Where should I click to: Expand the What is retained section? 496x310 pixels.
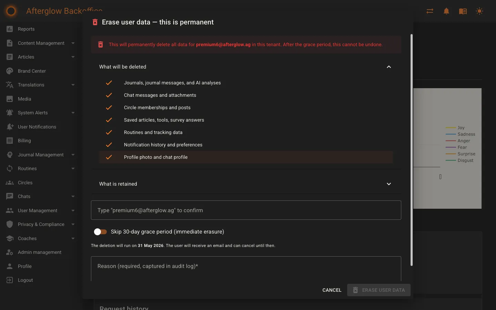(389, 184)
